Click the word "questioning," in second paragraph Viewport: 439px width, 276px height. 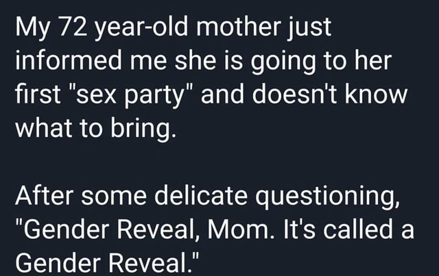point(327,196)
